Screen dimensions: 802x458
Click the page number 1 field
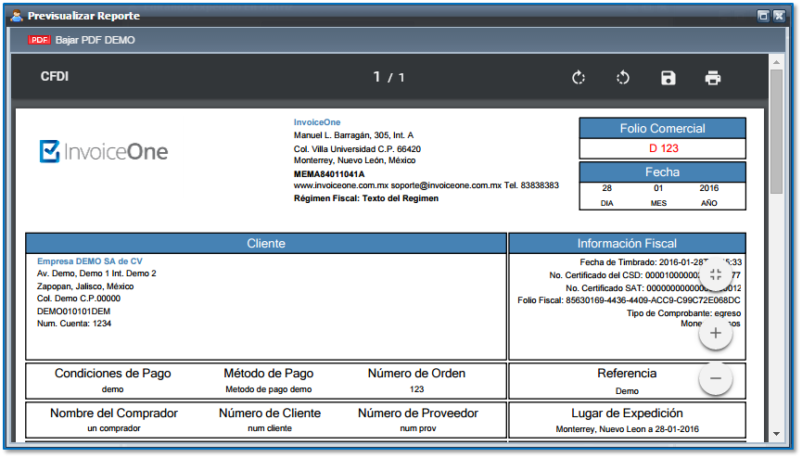point(377,77)
